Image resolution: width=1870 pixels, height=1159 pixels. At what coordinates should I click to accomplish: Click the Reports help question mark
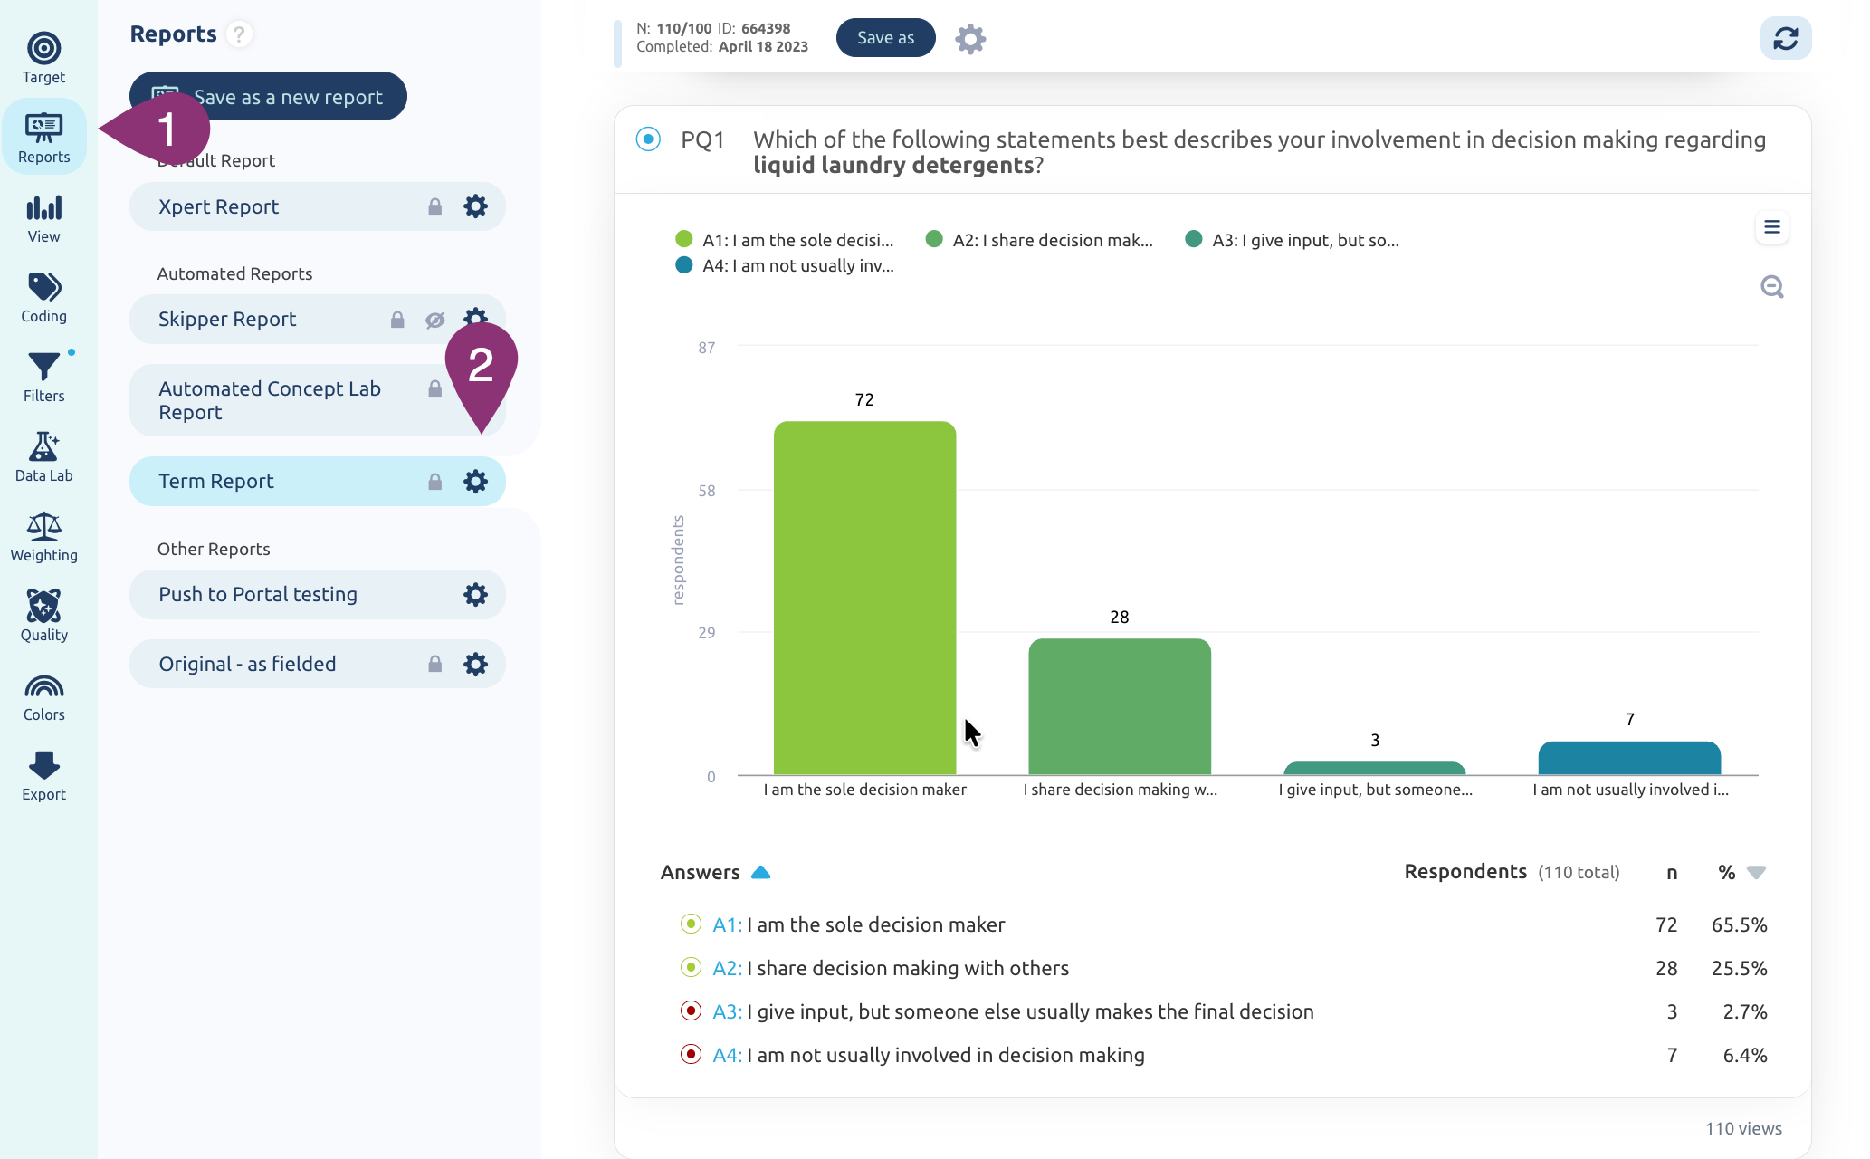(239, 34)
